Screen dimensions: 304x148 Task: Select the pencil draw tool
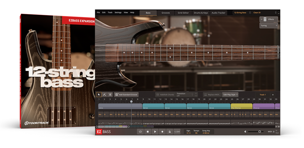pyautogui.click(x=104, y=95)
